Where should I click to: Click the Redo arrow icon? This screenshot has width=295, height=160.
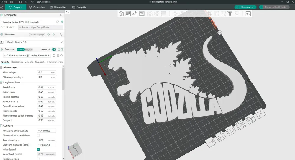coord(32,2)
